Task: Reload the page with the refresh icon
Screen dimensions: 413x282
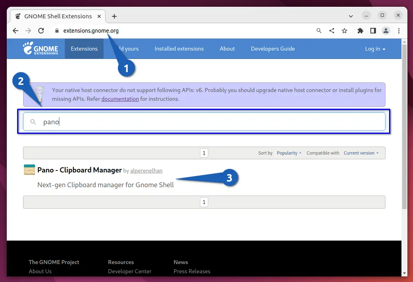Action: click(x=41, y=31)
